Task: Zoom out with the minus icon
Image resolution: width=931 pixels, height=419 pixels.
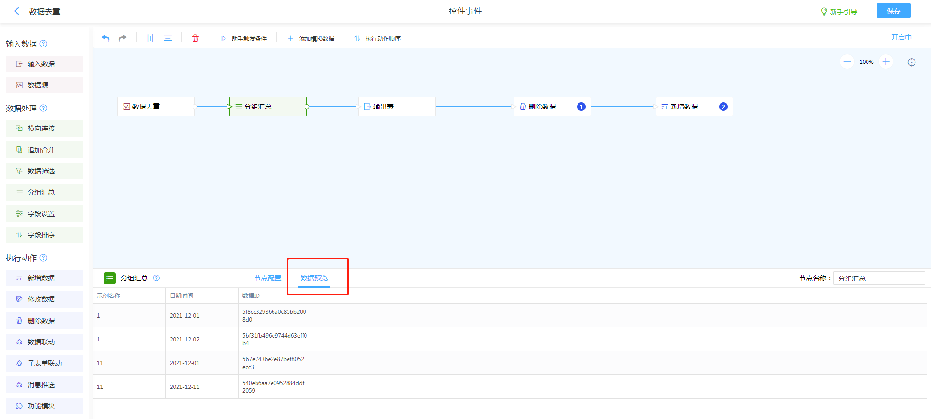Action: click(x=847, y=62)
